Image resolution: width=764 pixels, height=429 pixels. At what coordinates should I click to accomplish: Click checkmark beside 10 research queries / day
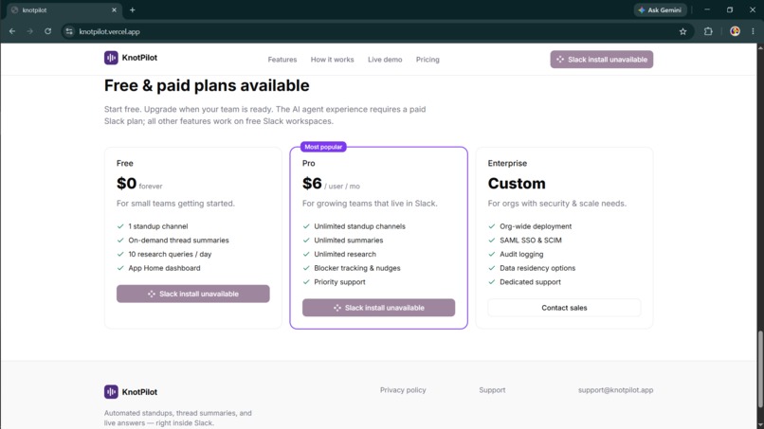pyautogui.click(x=120, y=254)
